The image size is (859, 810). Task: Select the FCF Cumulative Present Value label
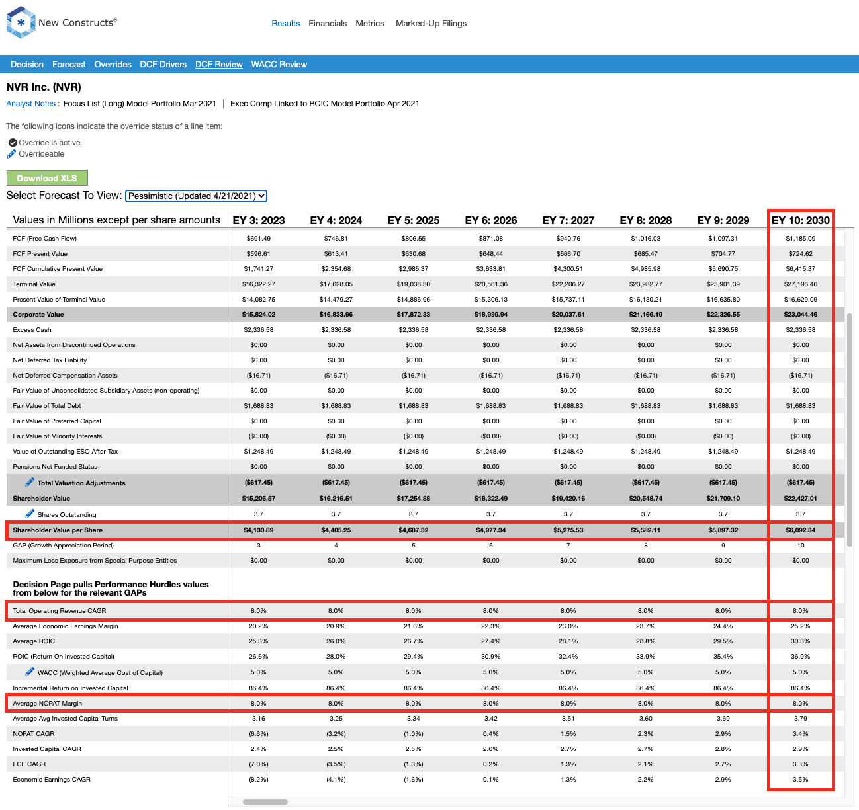click(x=58, y=268)
